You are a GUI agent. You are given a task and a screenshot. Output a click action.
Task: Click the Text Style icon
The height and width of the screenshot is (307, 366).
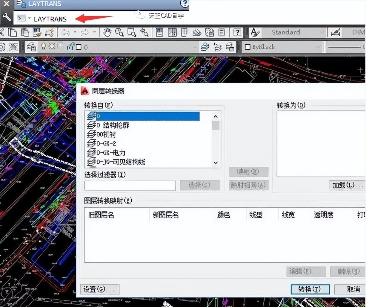click(255, 32)
